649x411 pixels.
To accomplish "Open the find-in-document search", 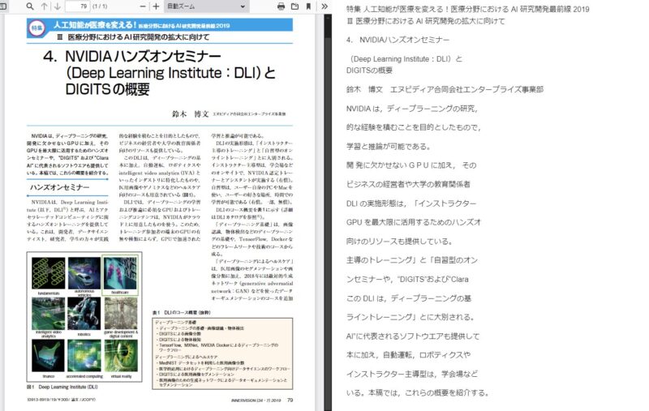I will click(x=30, y=6).
